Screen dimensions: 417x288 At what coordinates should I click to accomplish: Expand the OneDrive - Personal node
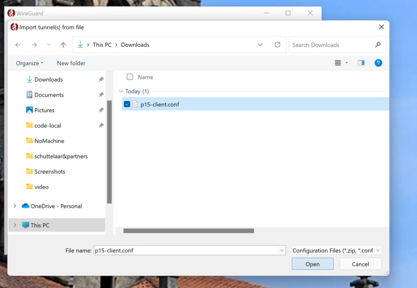[15, 206]
